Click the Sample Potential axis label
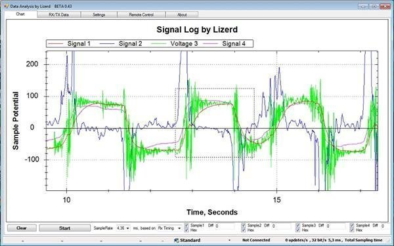Viewport: 394px width, 246px height. pyautogui.click(x=15, y=121)
